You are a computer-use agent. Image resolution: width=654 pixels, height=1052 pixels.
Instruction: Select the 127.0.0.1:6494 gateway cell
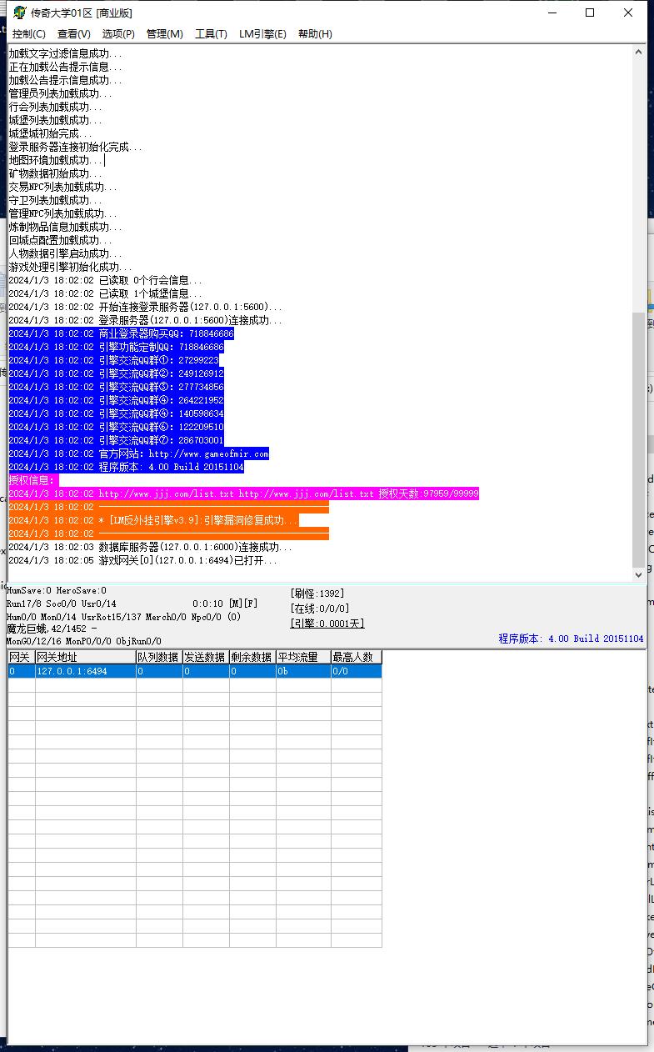(x=85, y=671)
